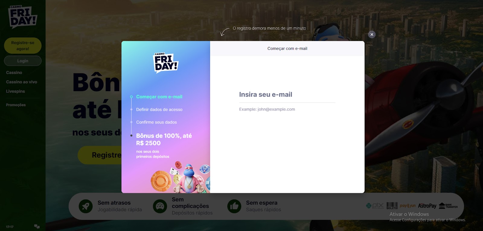This screenshot has width=483, height=231.
Task: Click the AstroPay payment logo
Action: coord(427,206)
